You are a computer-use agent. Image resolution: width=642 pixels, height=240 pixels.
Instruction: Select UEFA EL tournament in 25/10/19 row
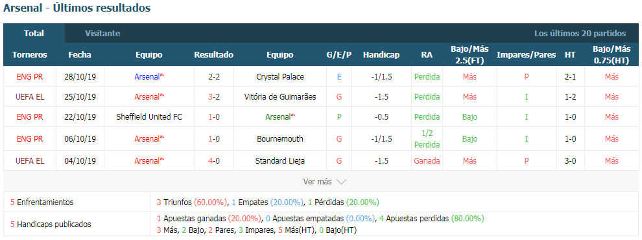(30, 97)
